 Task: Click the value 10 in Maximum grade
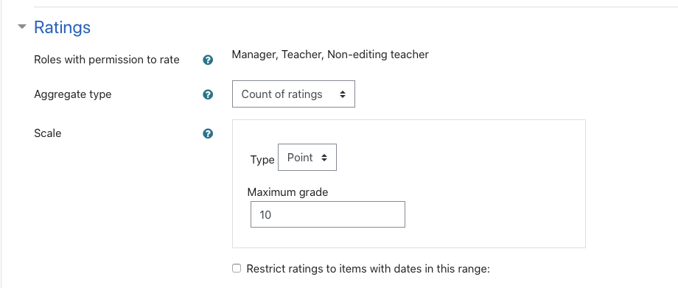(265, 214)
